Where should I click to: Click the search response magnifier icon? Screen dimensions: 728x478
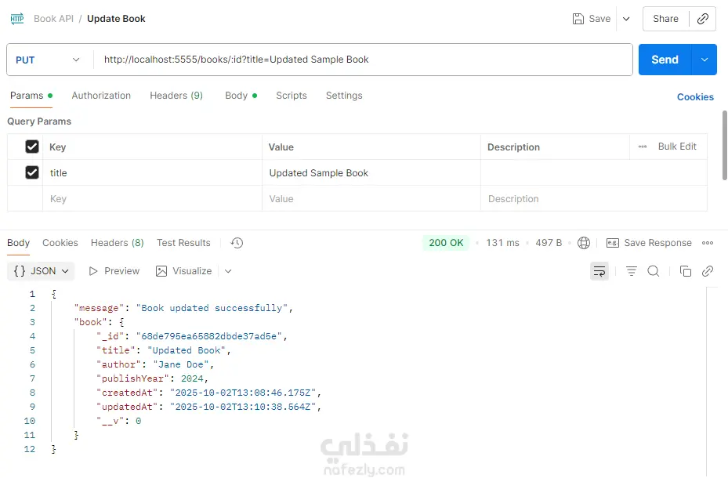[x=654, y=271]
